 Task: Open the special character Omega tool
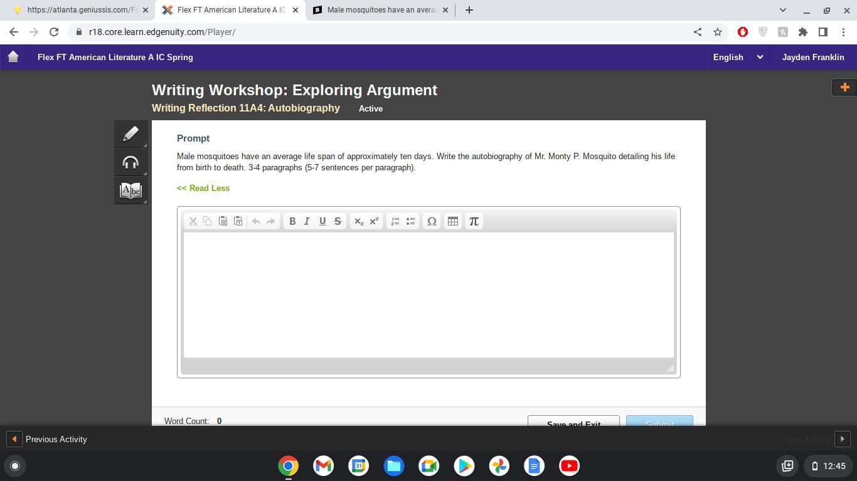coord(432,221)
